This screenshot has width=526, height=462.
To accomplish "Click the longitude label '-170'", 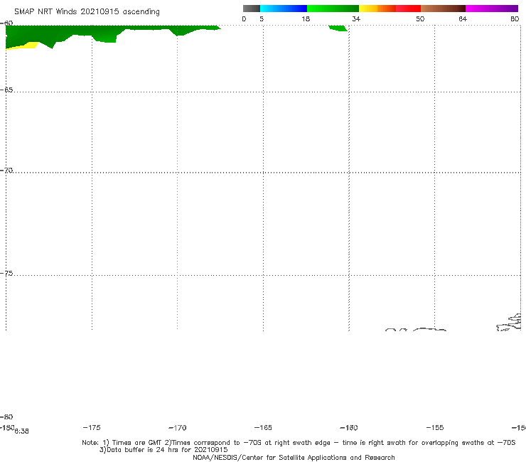I will click(x=178, y=428).
